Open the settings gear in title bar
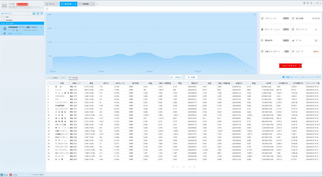Image resolution: width=323 pixels, height=177 pixels. click(311, 3)
